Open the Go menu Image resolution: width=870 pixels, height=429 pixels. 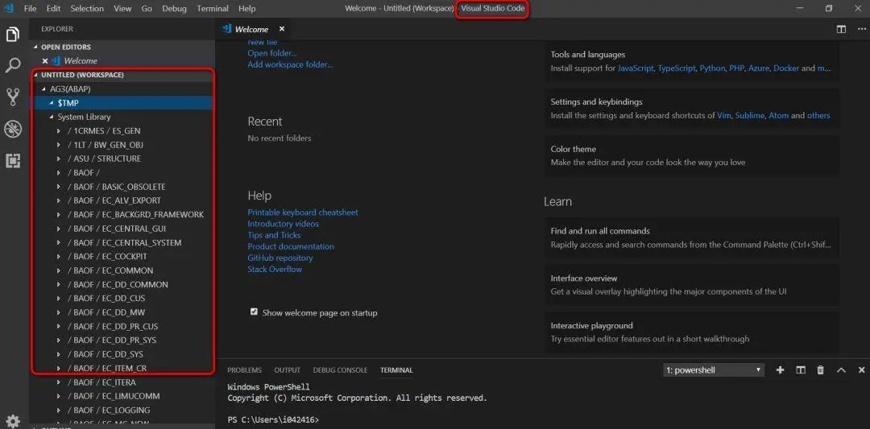click(x=147, y=8)
